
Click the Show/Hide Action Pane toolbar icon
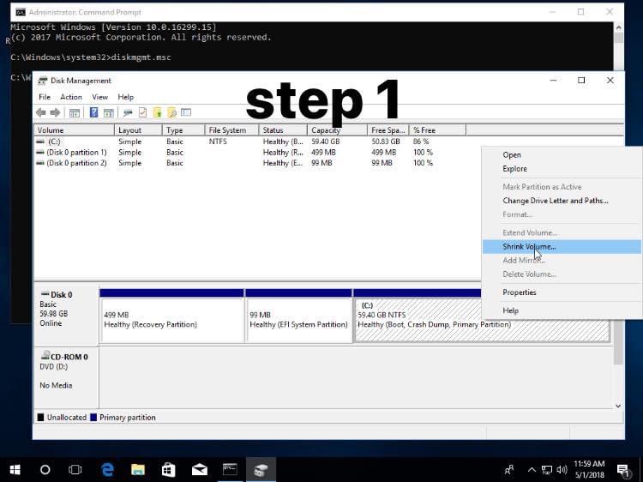coord(109,113)
